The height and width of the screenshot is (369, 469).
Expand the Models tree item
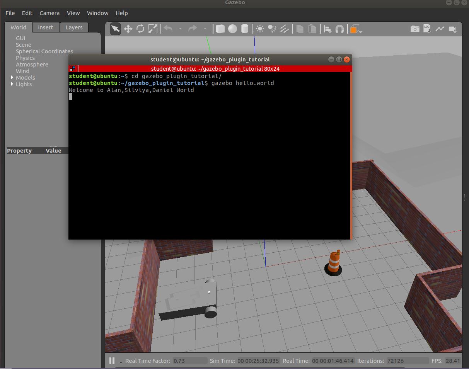tap(12, 77)
